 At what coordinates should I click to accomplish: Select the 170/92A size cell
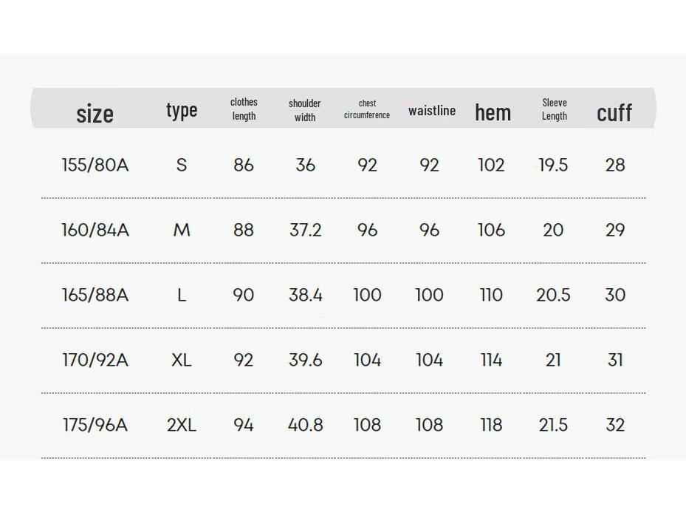pos(95,361)
